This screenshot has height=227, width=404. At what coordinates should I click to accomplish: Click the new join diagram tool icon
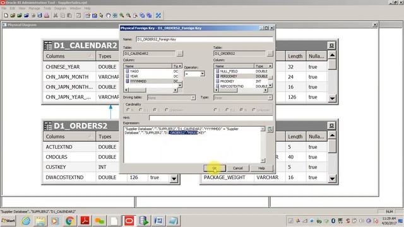pos(95,15)
